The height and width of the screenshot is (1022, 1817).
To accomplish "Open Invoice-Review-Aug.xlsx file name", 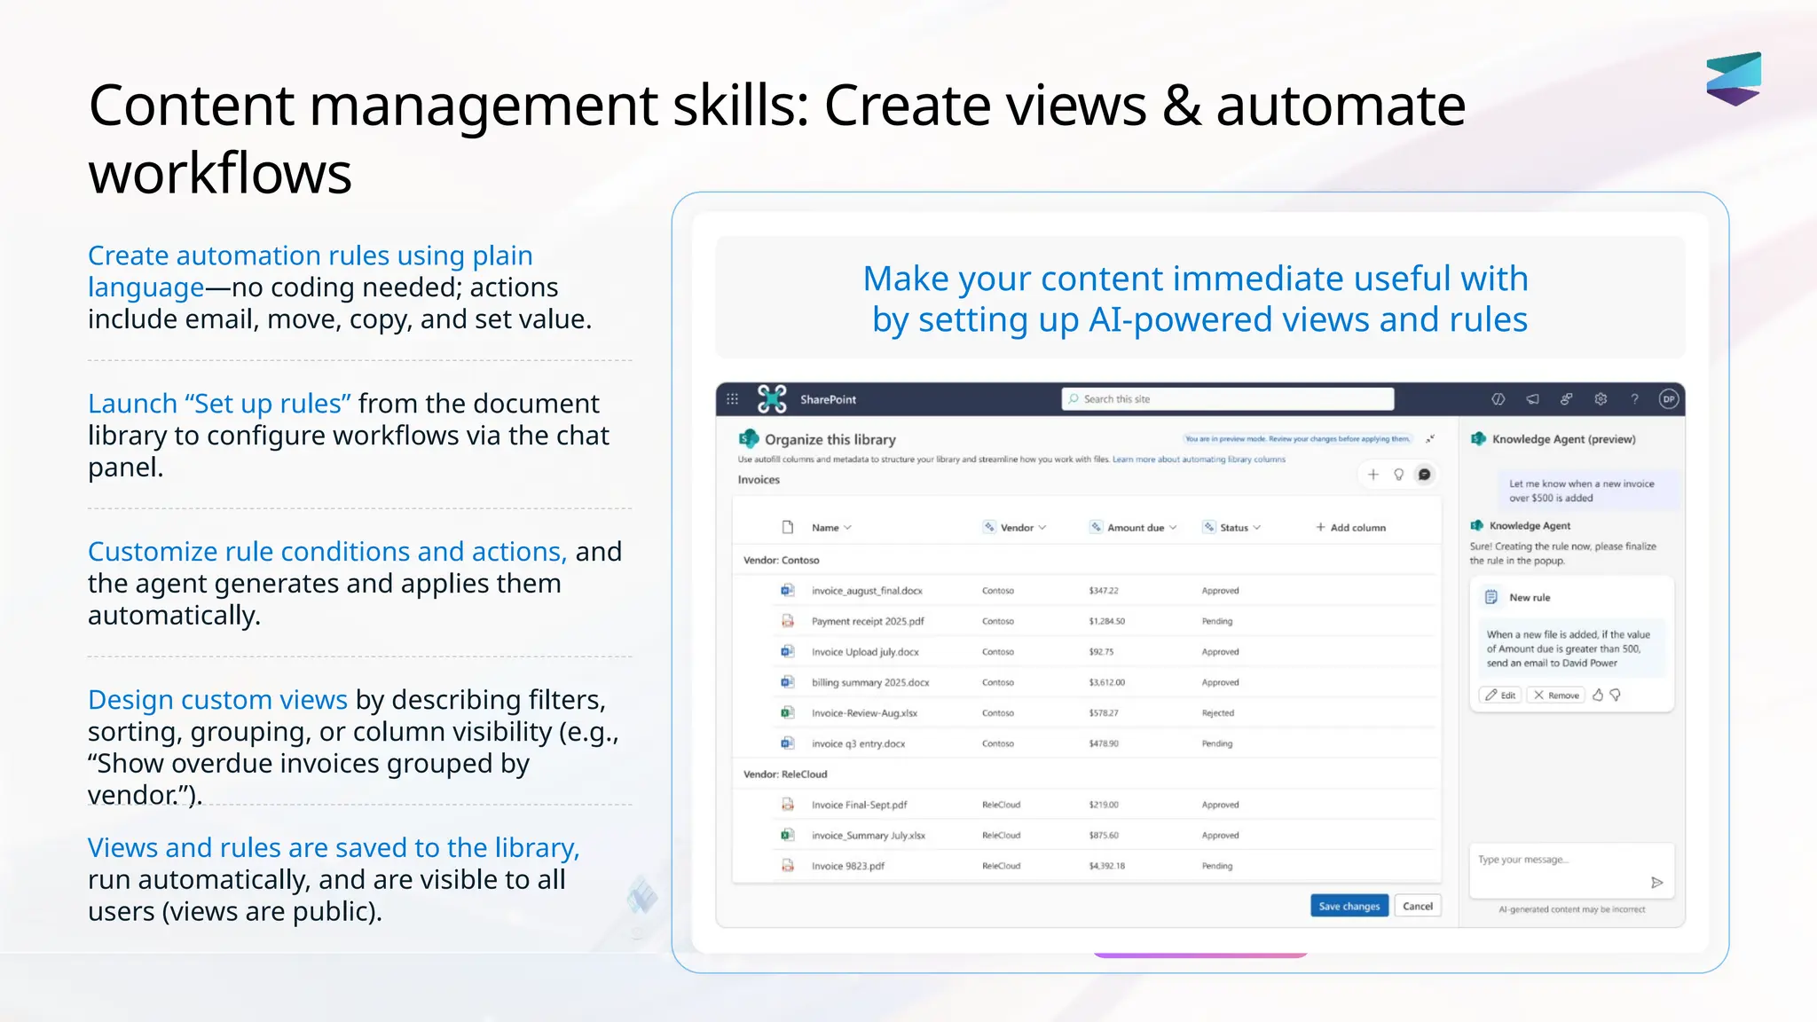I will tap(864, 712).
